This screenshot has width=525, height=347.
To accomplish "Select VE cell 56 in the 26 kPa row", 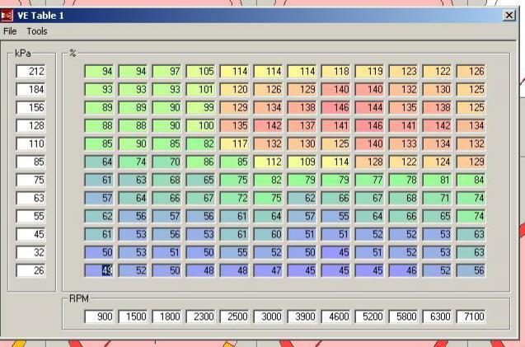I will pos(471,270).
